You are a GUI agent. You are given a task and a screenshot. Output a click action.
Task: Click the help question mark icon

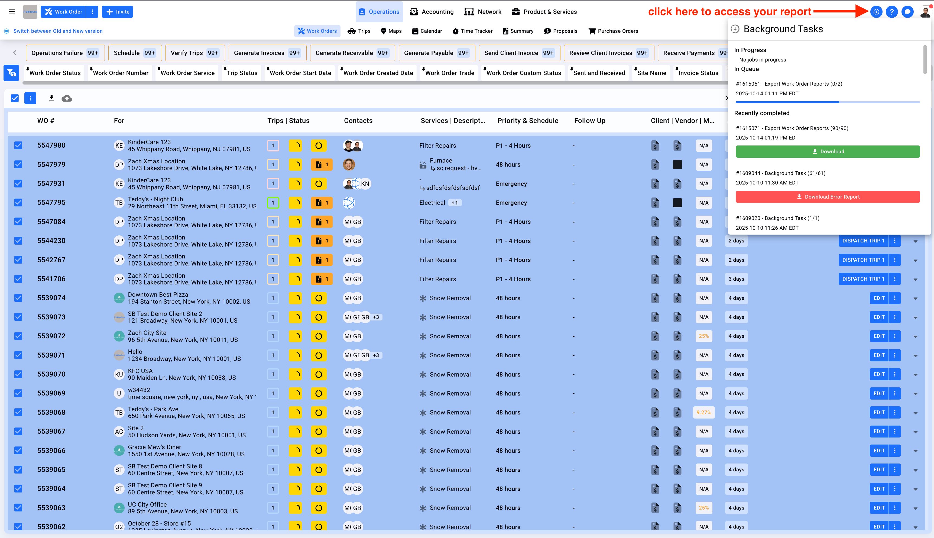coord(891,12)
